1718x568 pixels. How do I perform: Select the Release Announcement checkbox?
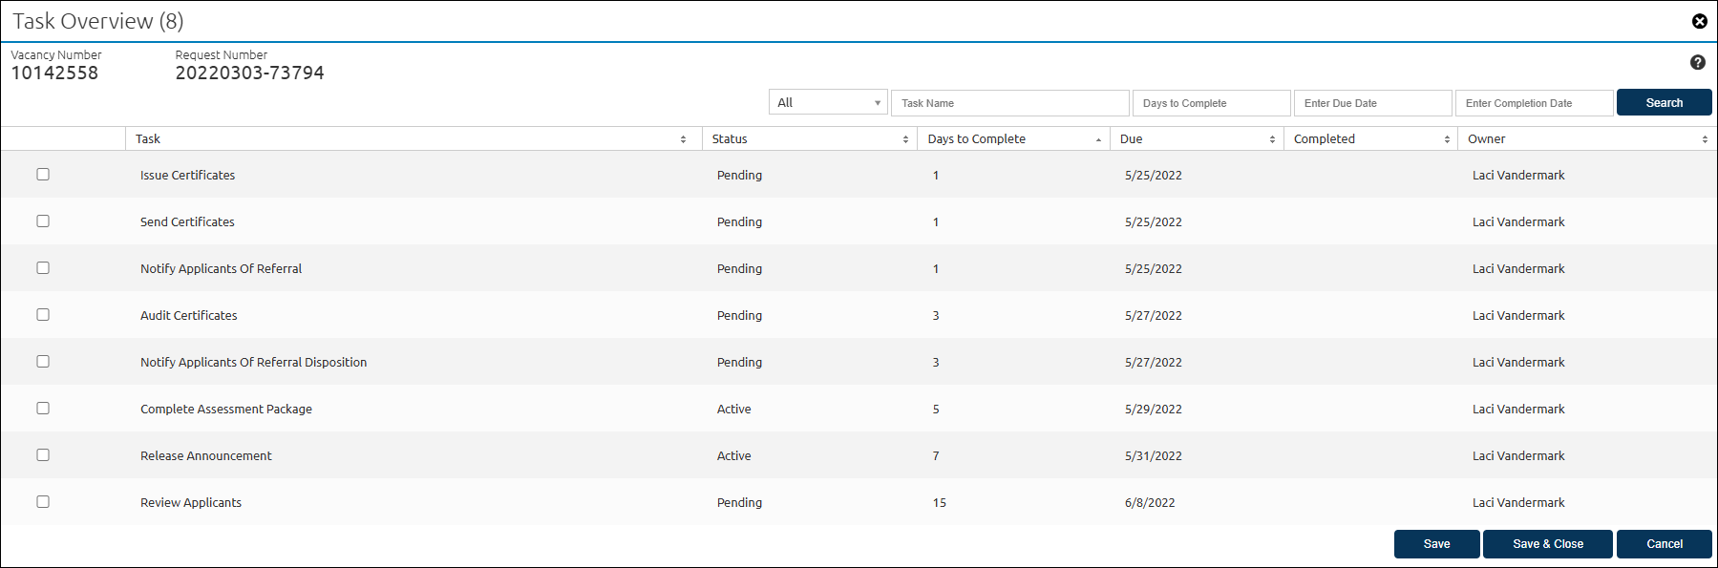pos(43,454)
